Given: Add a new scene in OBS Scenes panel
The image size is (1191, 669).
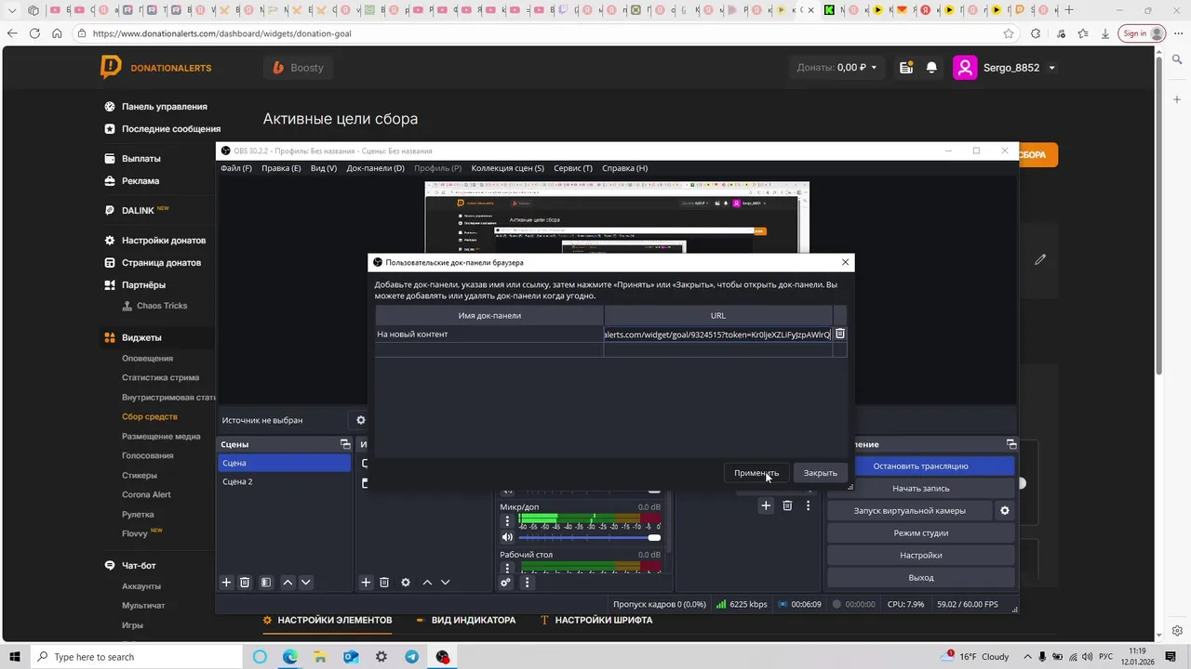Looking at the screenshot, I should (x=226, y=583).
